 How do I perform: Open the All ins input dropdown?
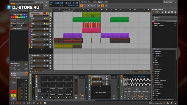coord(18,73)
